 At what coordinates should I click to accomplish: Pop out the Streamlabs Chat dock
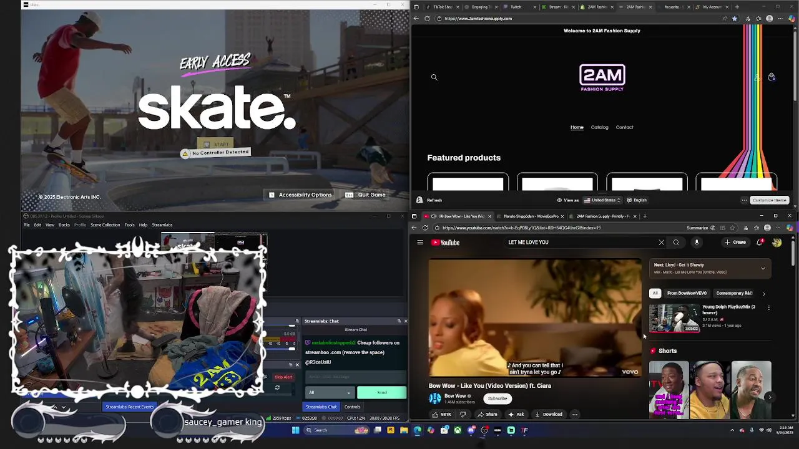399,321
